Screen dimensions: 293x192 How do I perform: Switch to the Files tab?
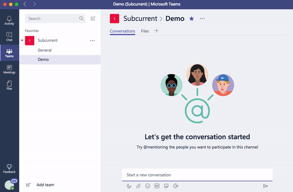(145, 31)
